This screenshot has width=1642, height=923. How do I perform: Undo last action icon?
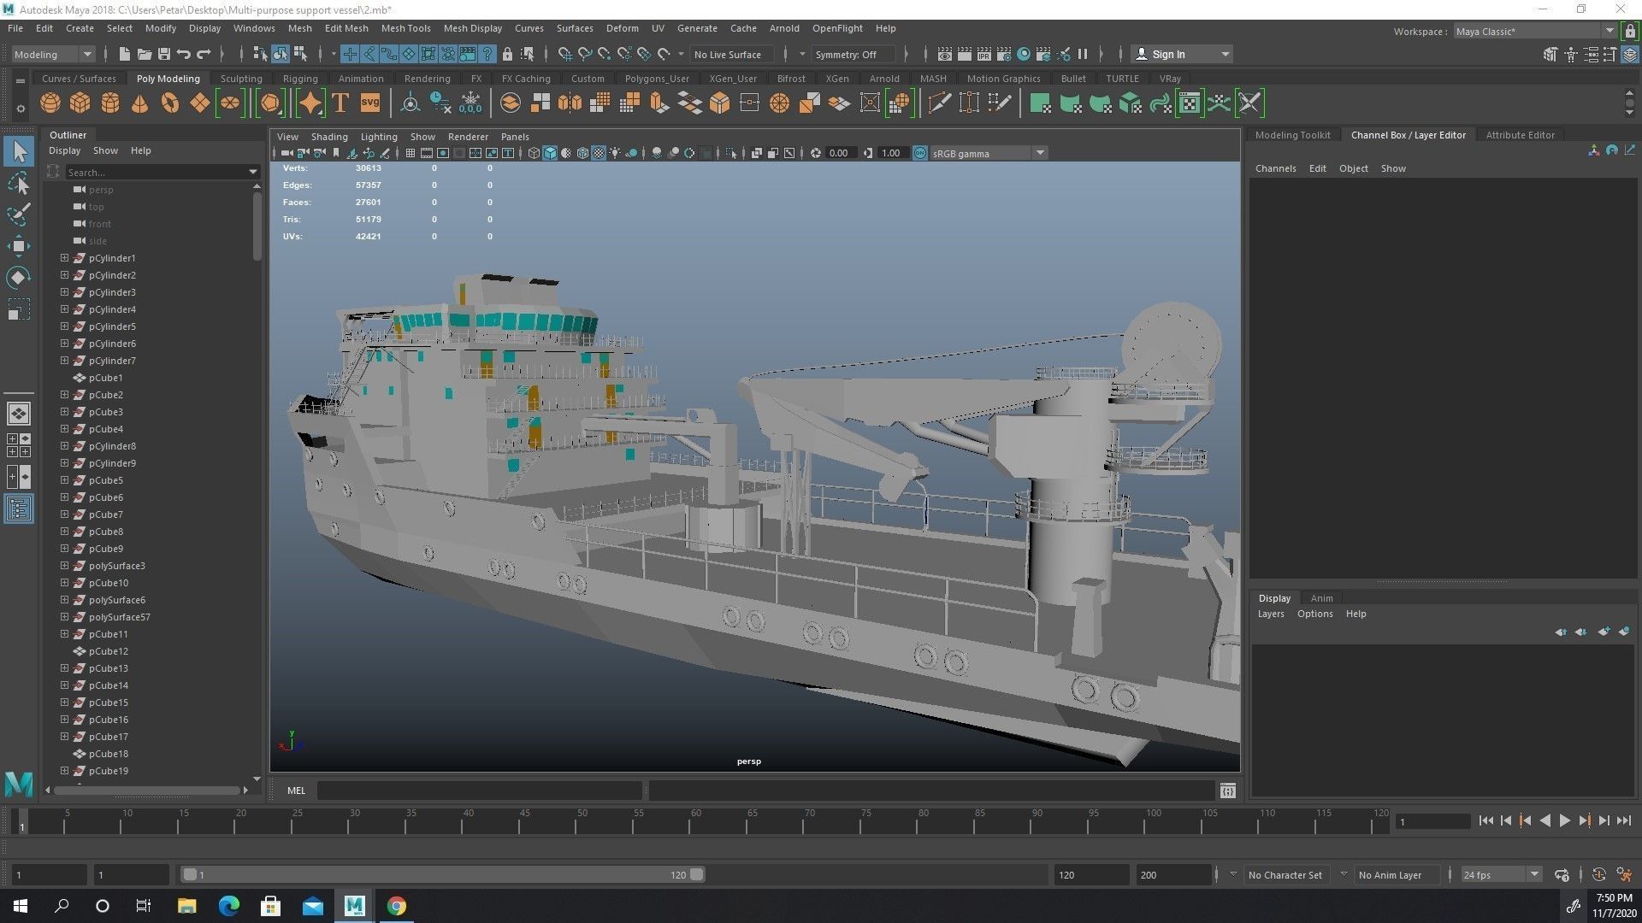coord(184,54)
